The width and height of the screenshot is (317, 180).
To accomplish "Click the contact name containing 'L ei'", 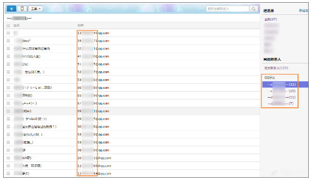I will point(32,87).
